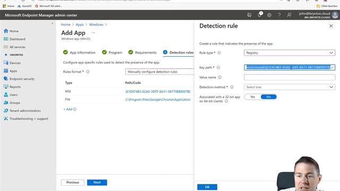Open Endpoint security shield icon

(6, 79)
